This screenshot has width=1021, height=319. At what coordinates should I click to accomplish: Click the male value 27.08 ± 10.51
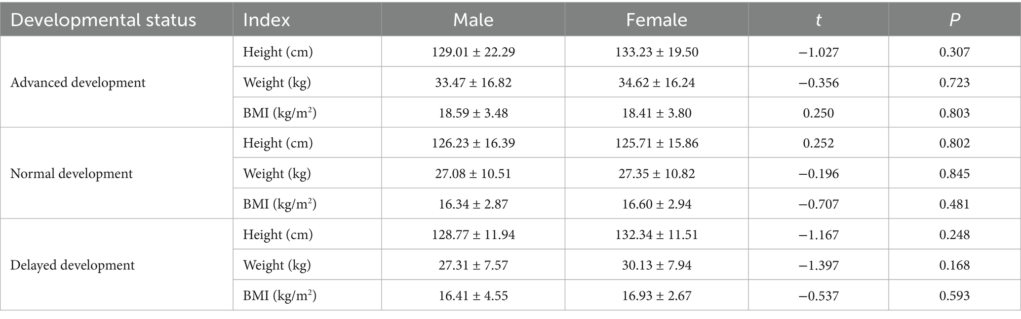point(473,174)
